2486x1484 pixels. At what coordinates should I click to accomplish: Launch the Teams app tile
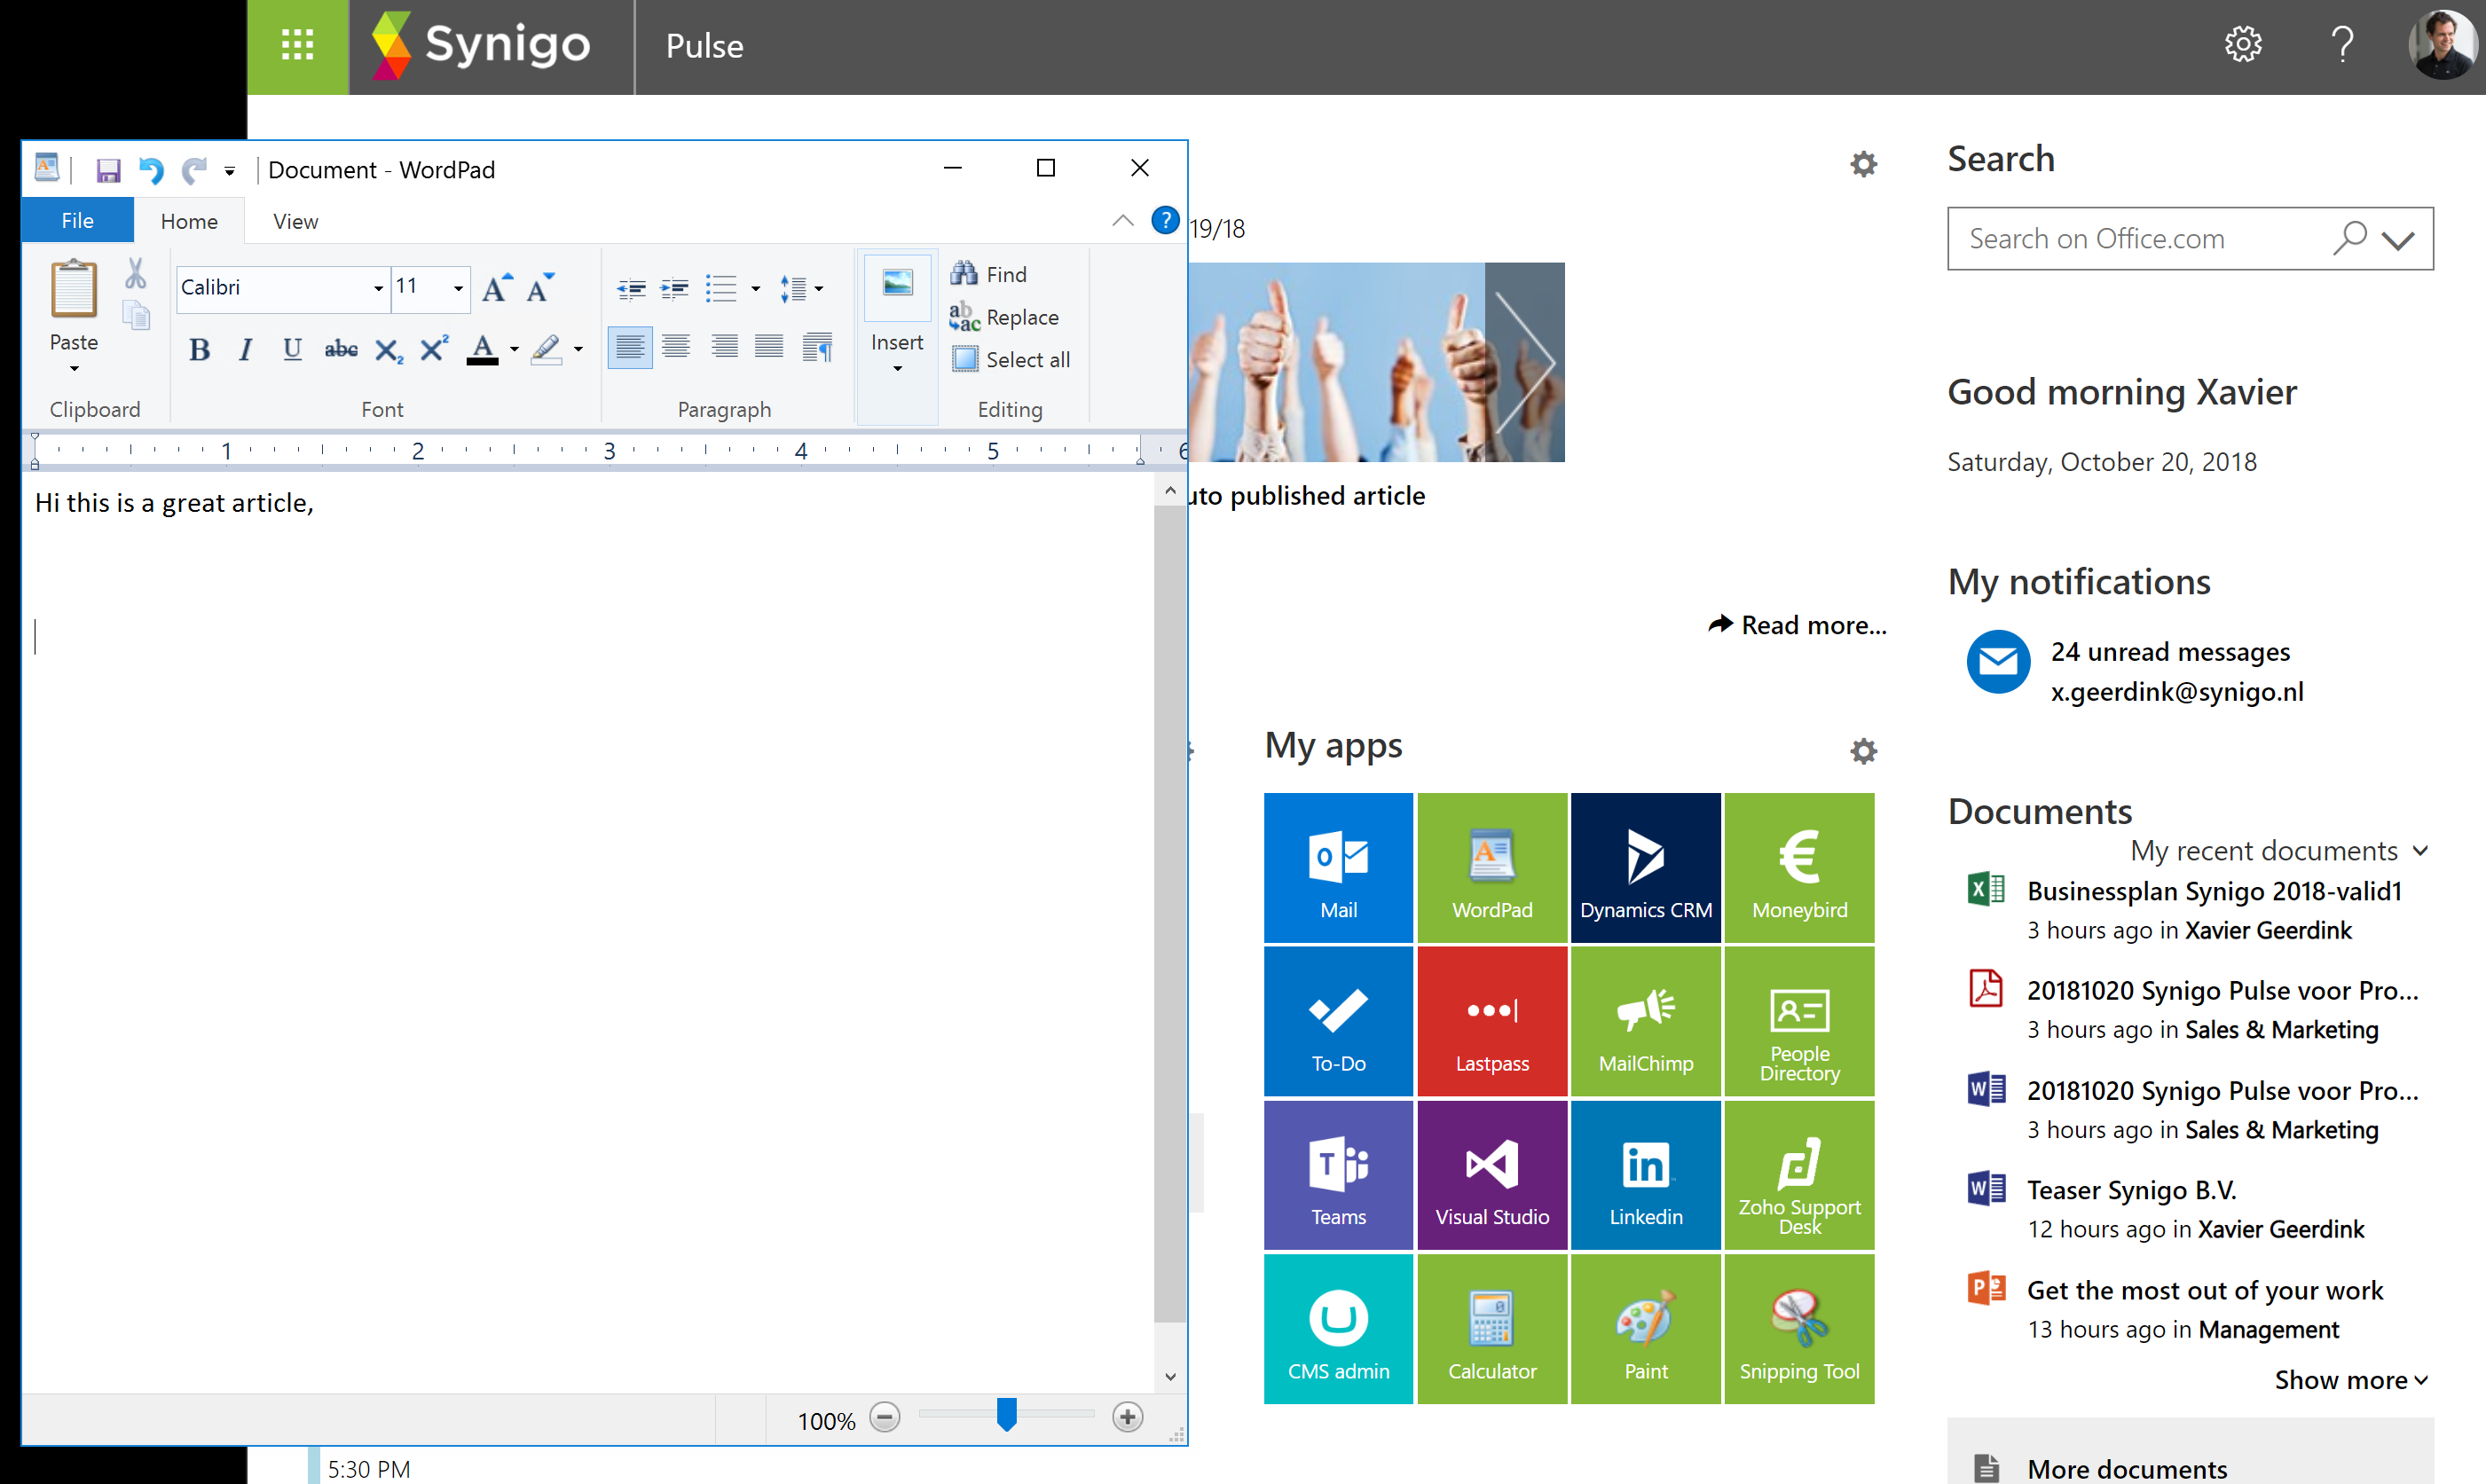[1338, 1175]
